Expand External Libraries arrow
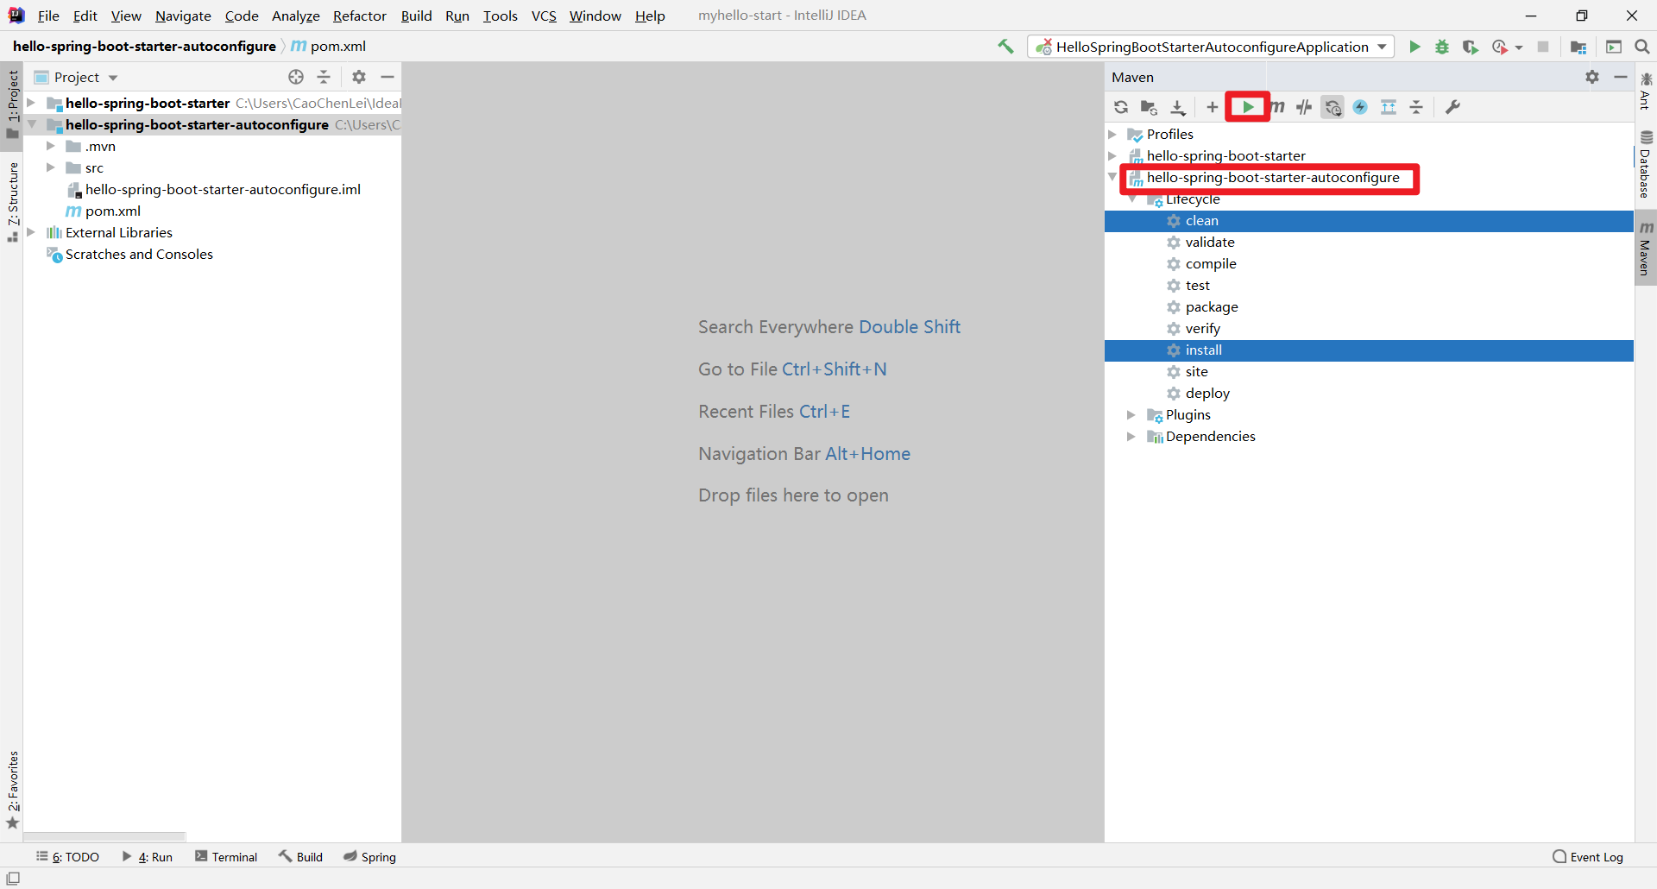Screen dimensions: 1657x889 [x=32, y=232]
